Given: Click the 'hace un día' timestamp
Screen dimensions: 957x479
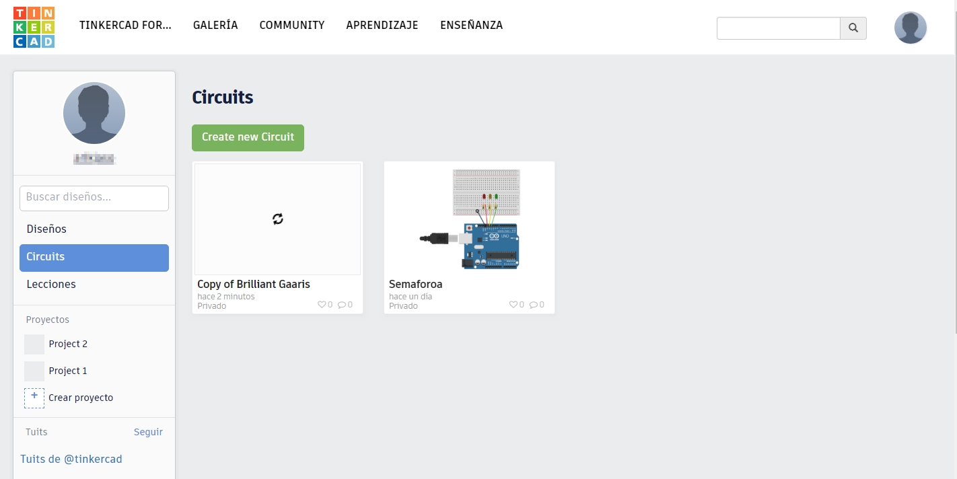Looking at the screenshot, I should click(411, 296).
